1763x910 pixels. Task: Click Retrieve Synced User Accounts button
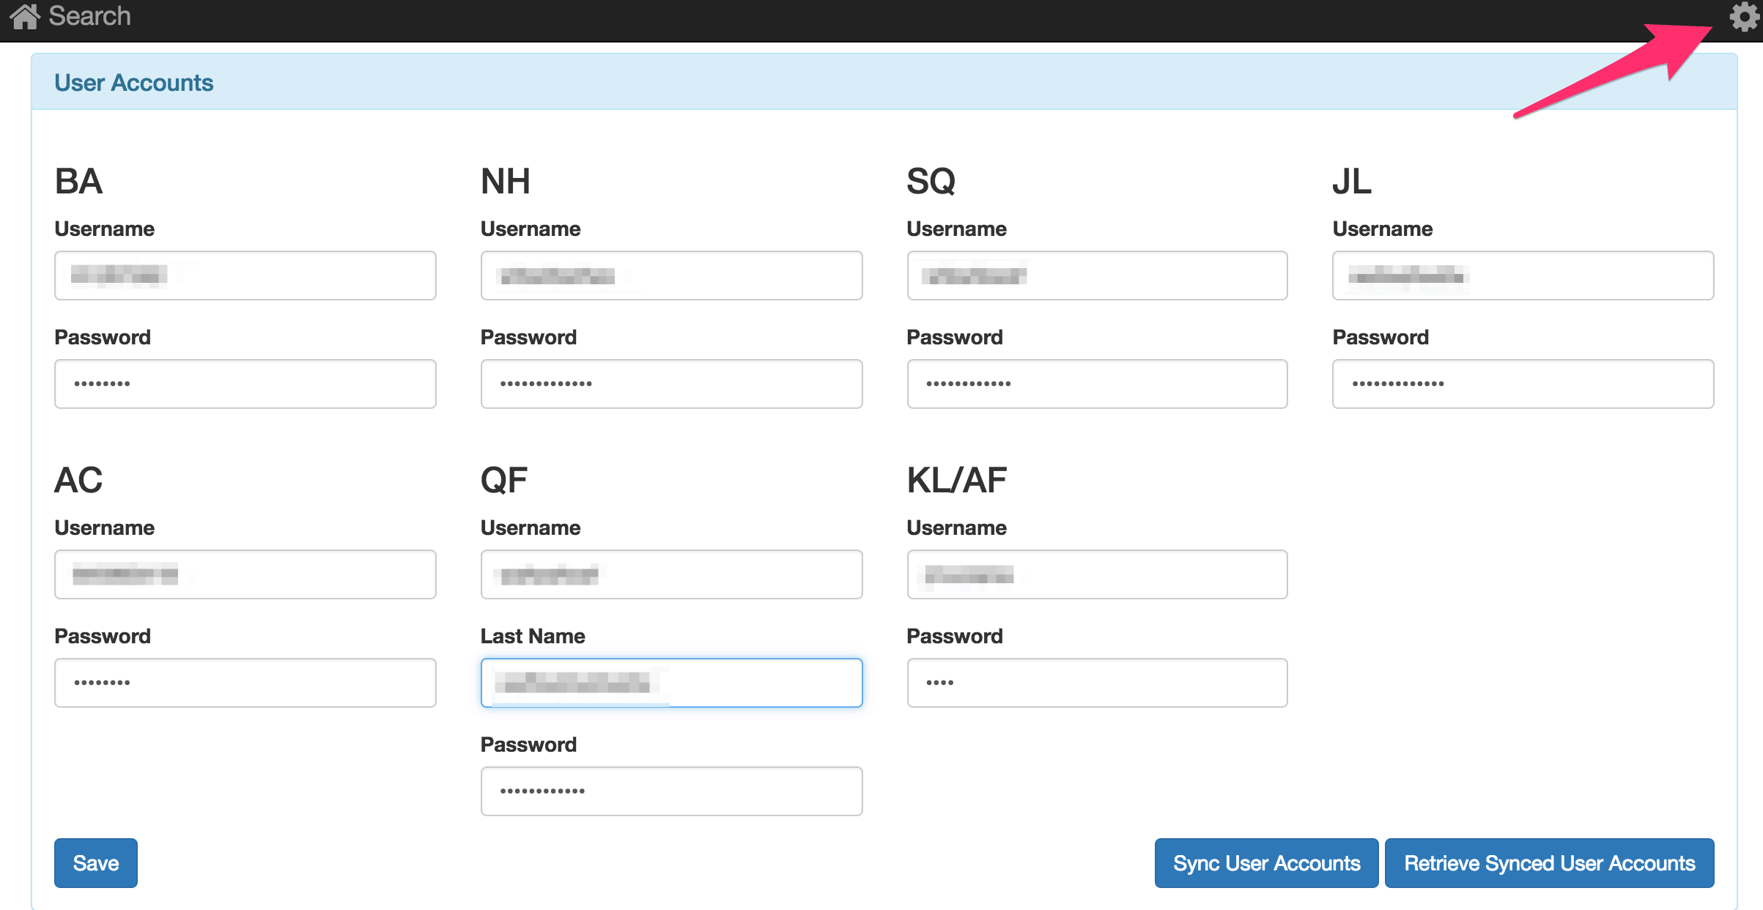pyautogui.click(x=1549, y=863)
